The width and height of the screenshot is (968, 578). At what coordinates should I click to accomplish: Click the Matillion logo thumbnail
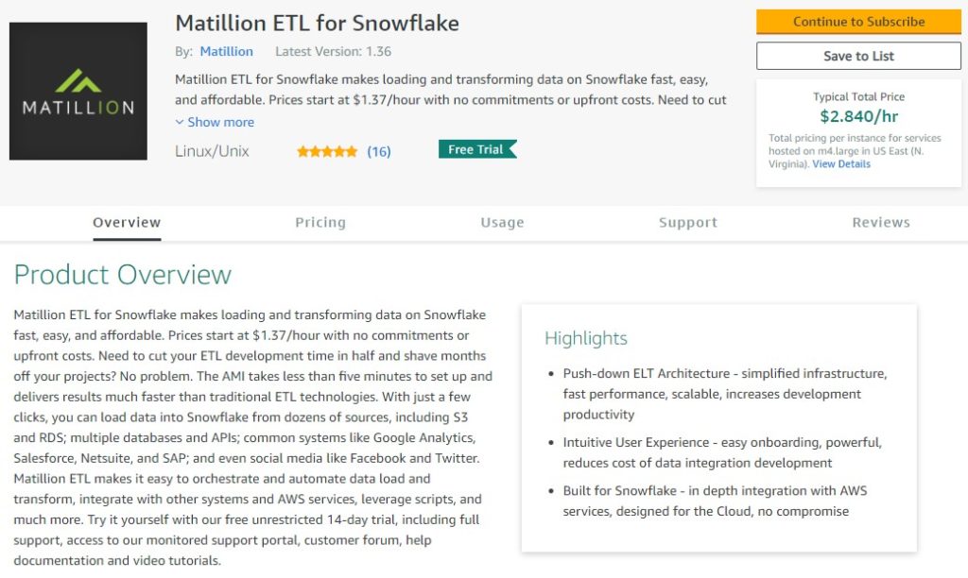(78, 91)
